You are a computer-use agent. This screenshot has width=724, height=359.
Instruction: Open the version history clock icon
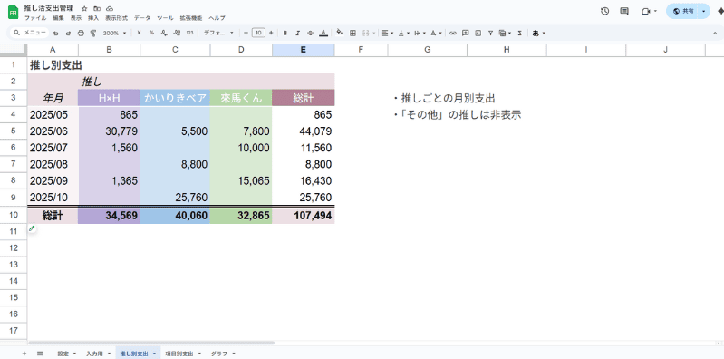click(x=604, y=11)
